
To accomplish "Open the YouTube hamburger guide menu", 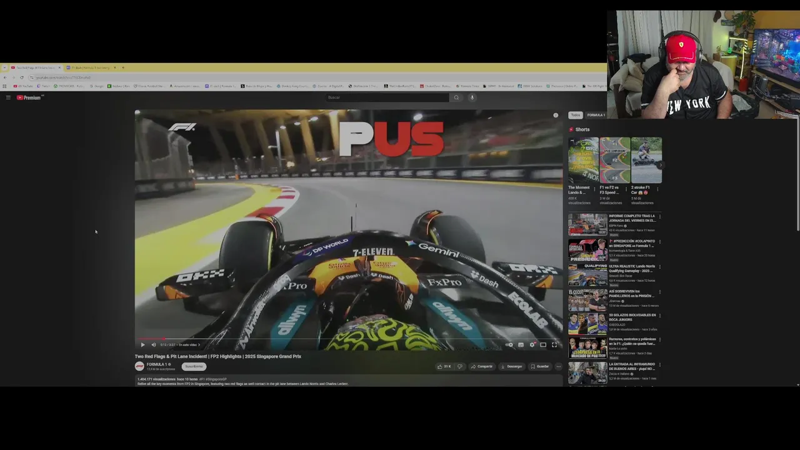I will [x=8, y=97].
